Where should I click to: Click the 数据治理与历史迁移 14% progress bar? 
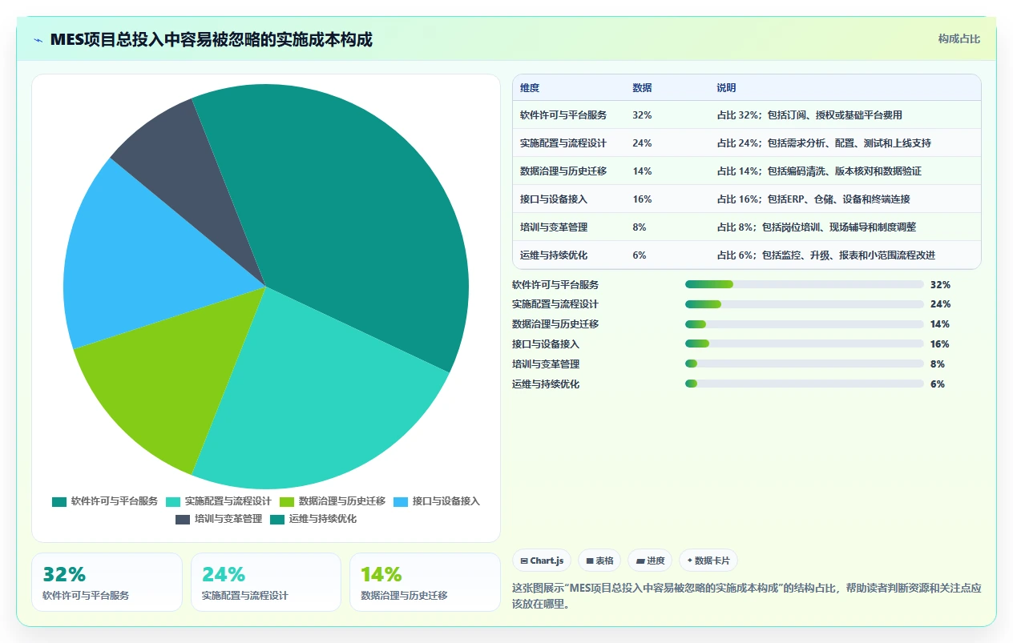(x=805, y=324)
